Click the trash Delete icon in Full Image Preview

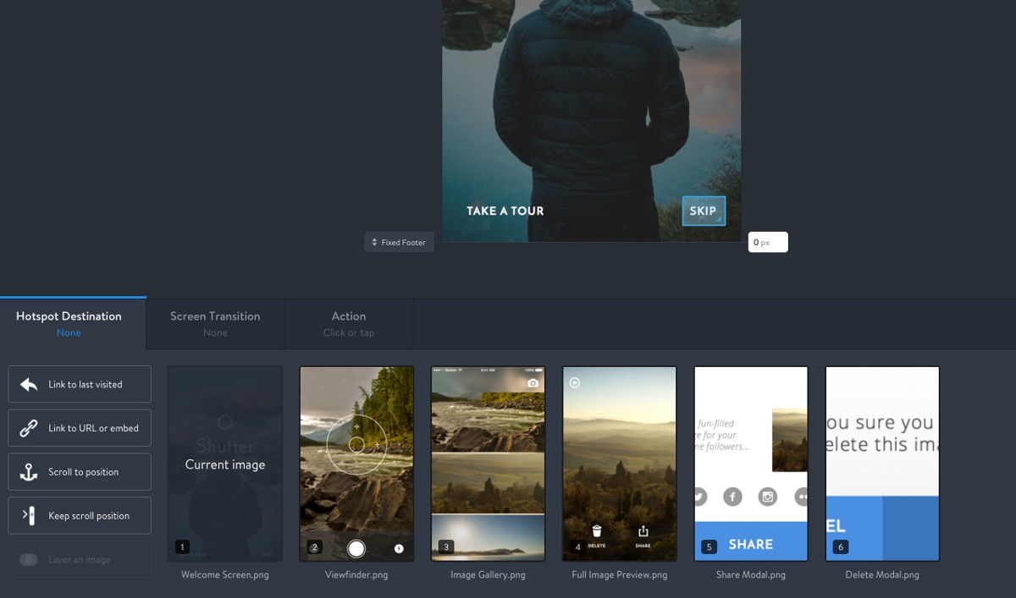point(597,532)
